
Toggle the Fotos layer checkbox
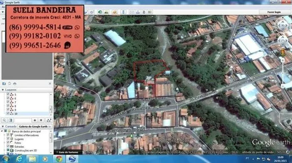tap(8, 143)
